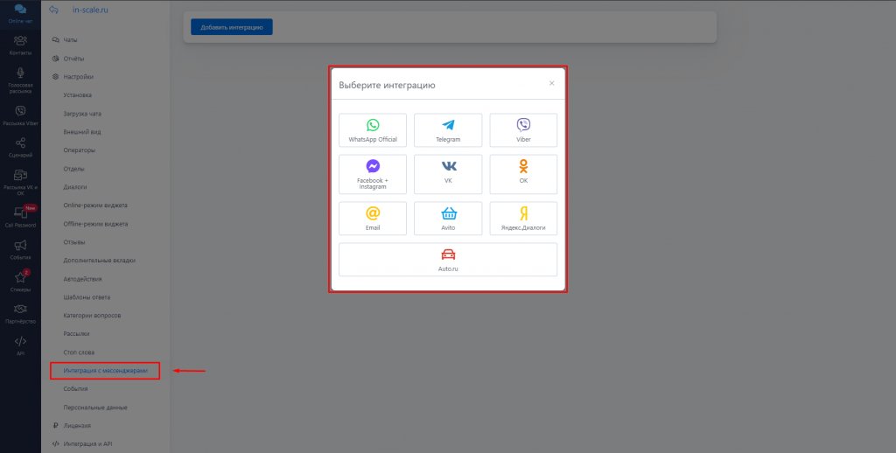Pick the Email integration tile
The width and height of the screenshot is (896, 453).
coord(373,218)
